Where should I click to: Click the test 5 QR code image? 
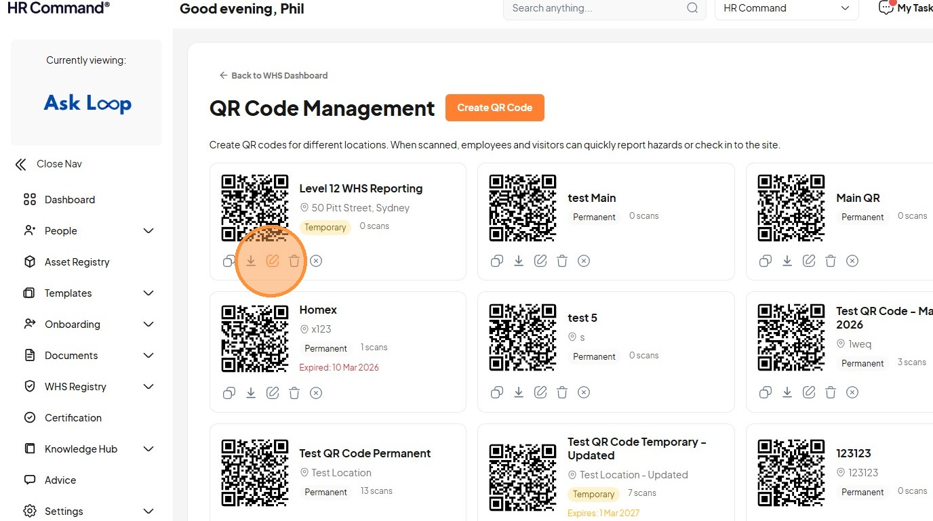click(x=523, y=337)
